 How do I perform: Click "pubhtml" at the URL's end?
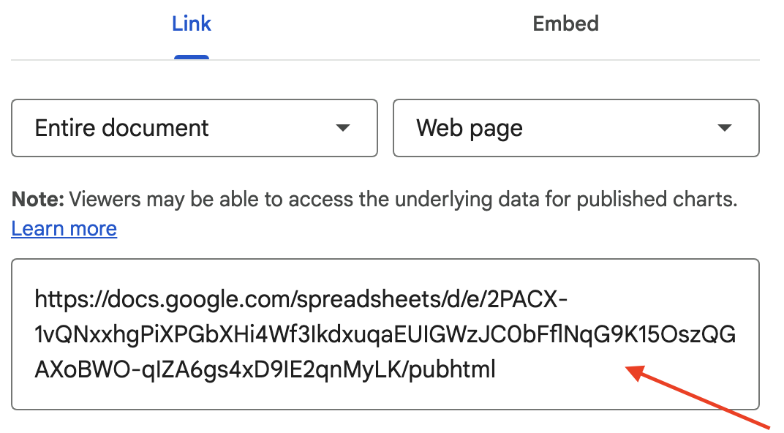click(x=453, y=370)
